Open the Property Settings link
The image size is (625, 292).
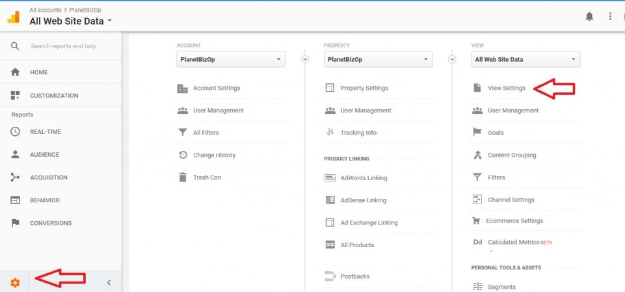click(x=364, y=88)
